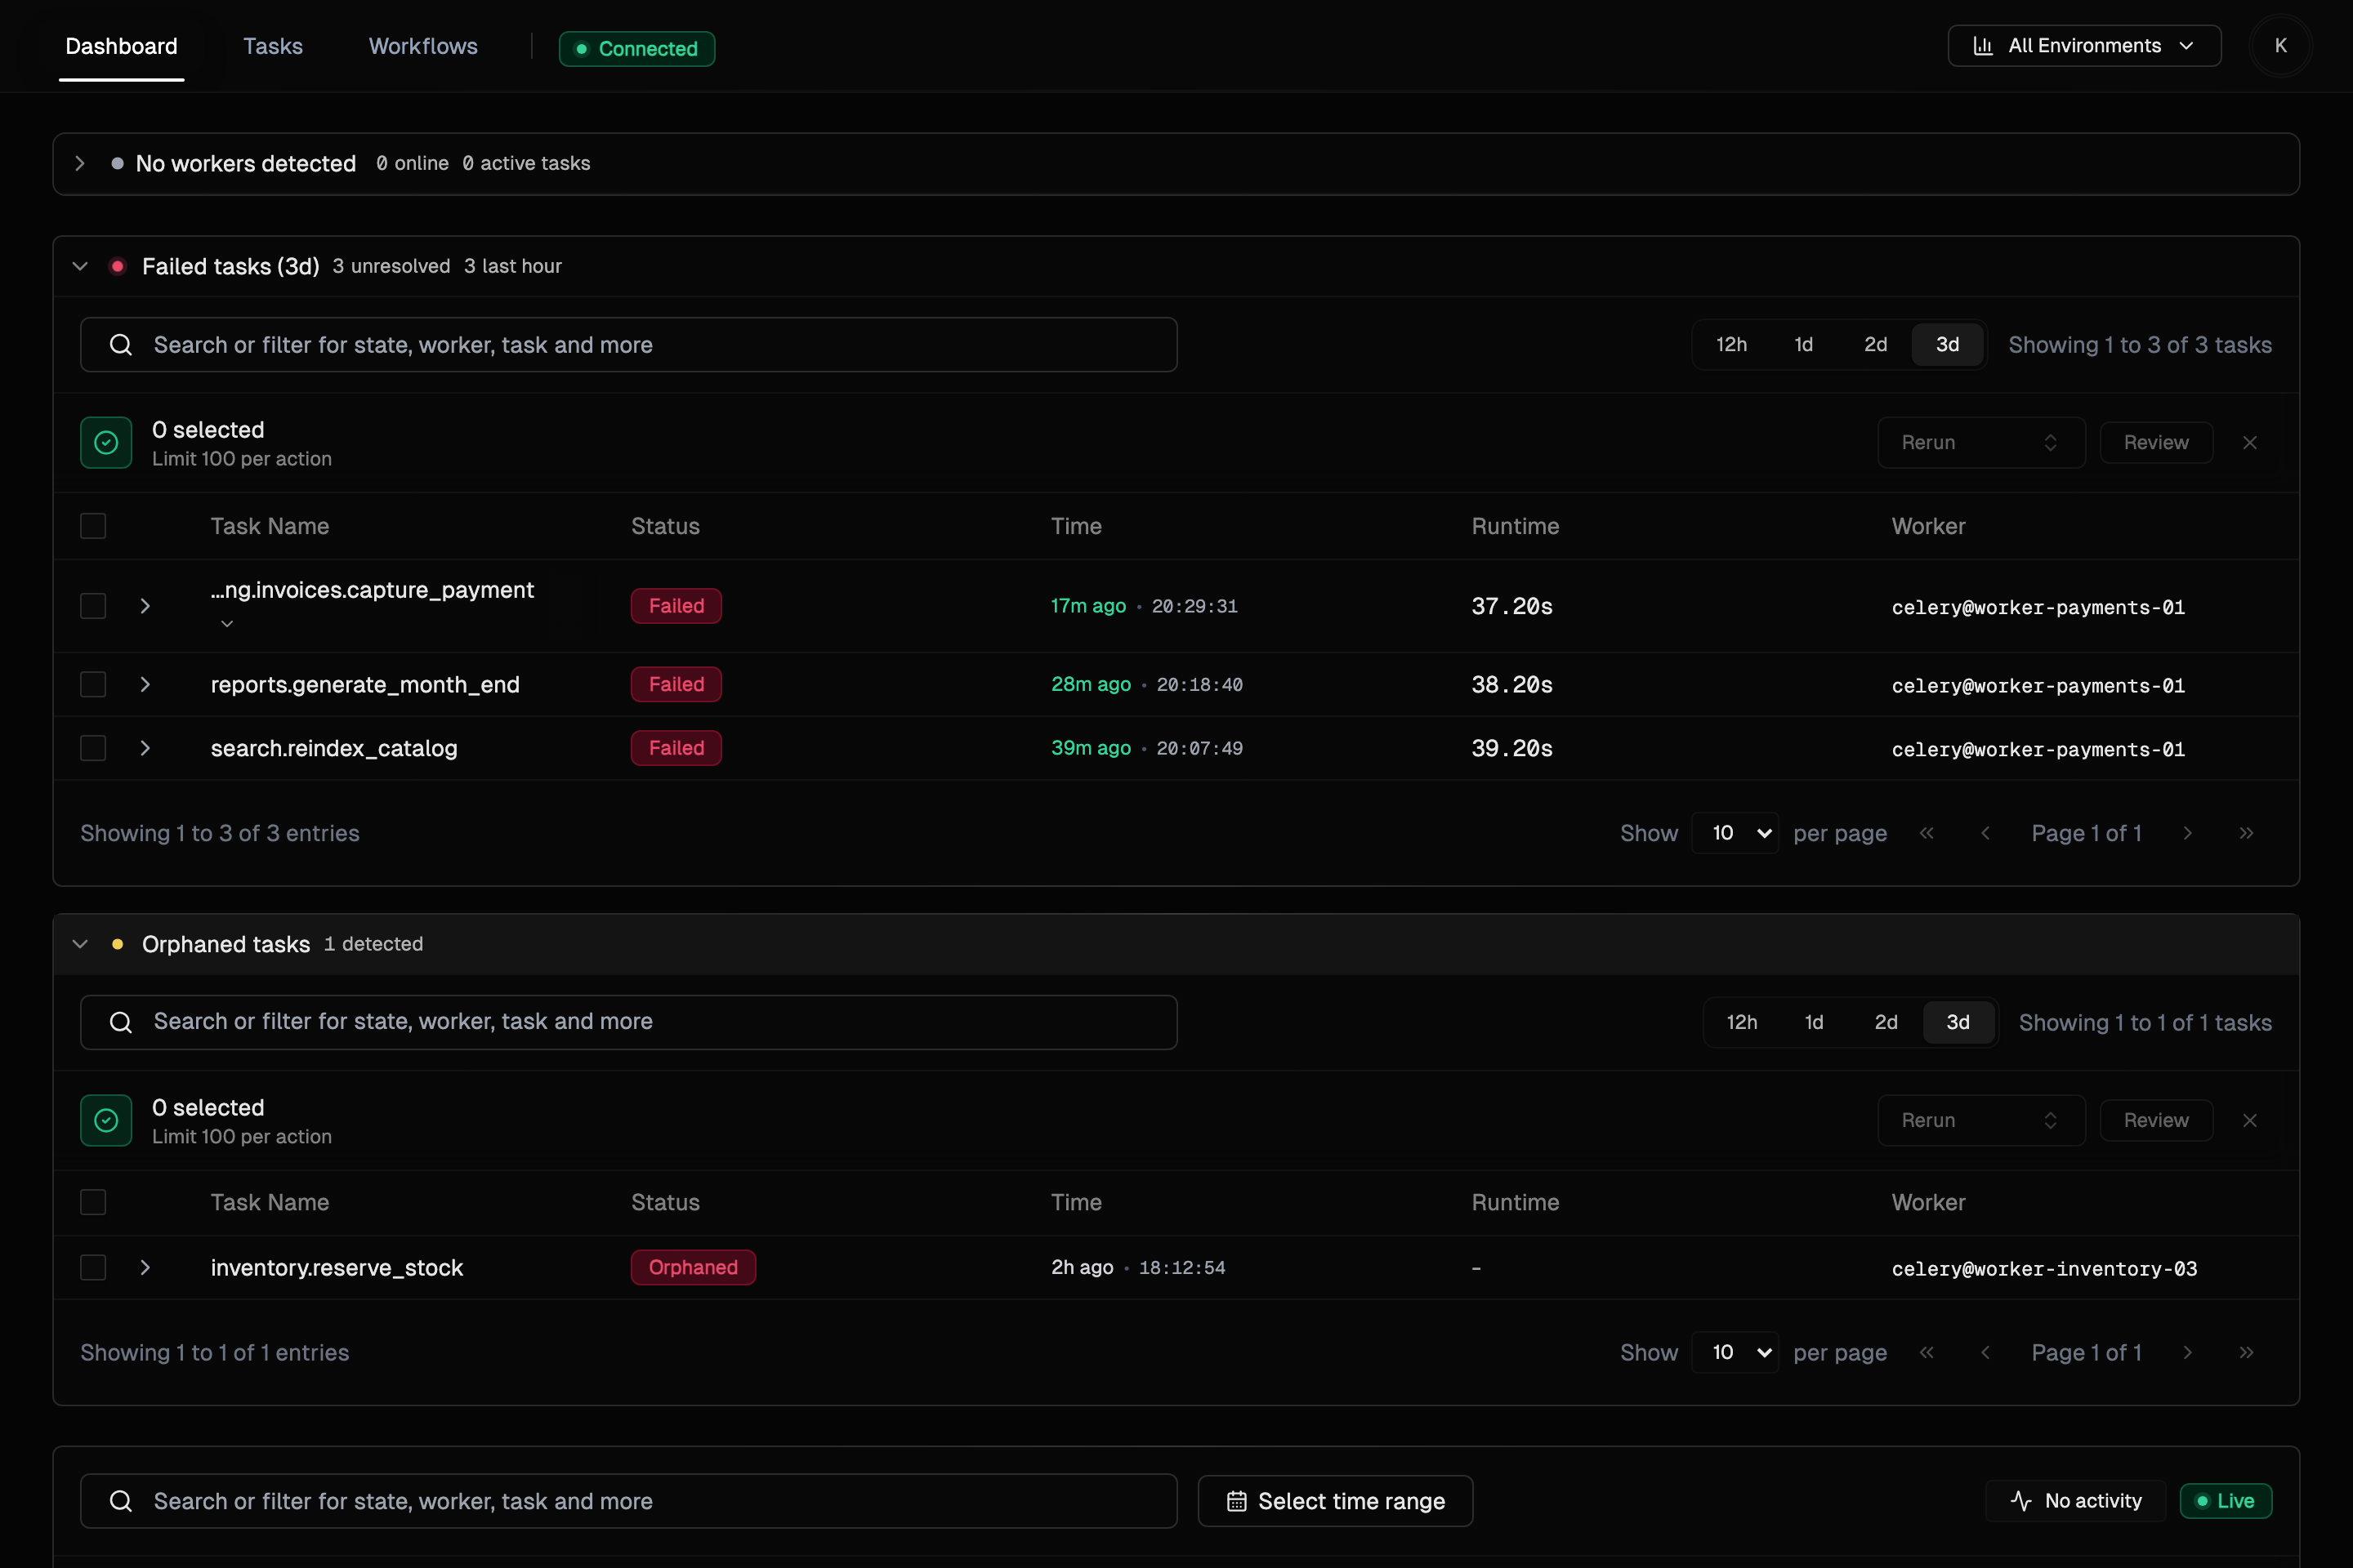Screen dimensions: 2353x1568
Task: Click small chevron under capture_payment task name
Action: 227,624
